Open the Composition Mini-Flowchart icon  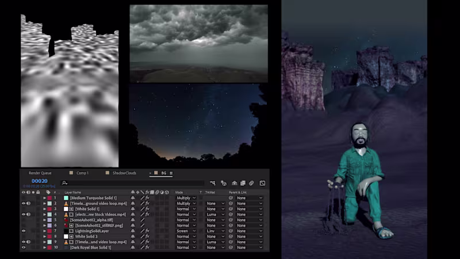213,183
